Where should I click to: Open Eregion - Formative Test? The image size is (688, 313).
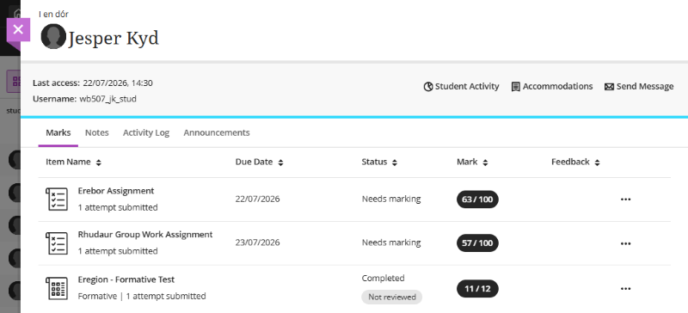(126, 279)
